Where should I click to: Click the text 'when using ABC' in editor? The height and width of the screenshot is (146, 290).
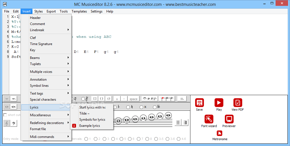(94, 37)
